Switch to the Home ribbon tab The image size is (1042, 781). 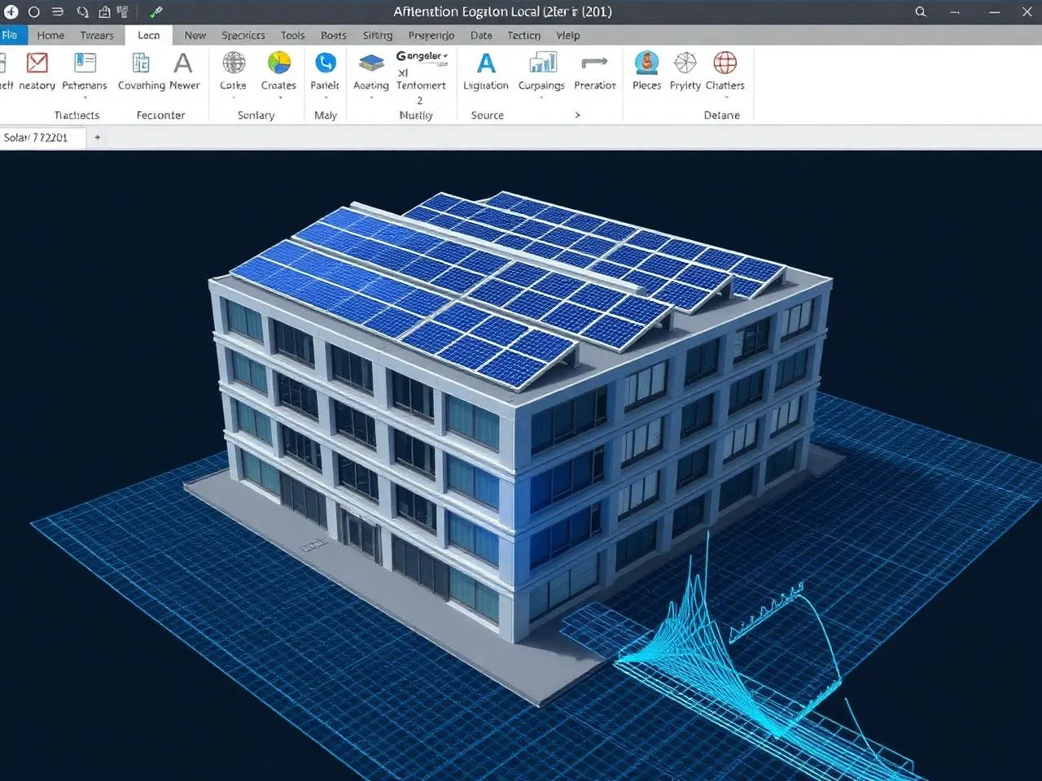tap(50, 35)
